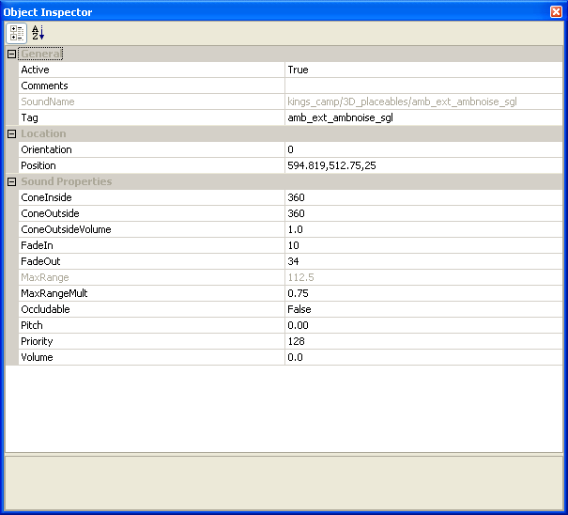Click the Pitch value 0.00
The height and width of the screenshot is (515, 568).
pos(423,326)
